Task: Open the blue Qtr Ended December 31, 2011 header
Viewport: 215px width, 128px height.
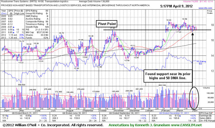Action: click(x=174, y=113)
